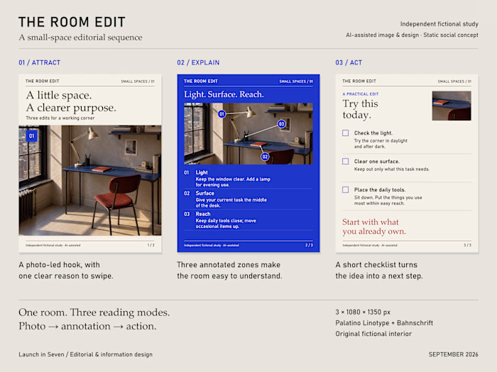The image size is (497, 372).
Task: Click caption 'A short checklist turns the idea'
Action: tap(379, 270)
